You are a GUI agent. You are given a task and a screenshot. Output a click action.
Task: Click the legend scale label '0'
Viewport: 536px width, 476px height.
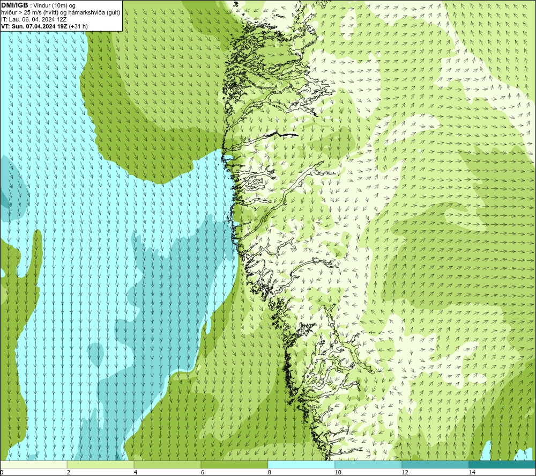2,472
